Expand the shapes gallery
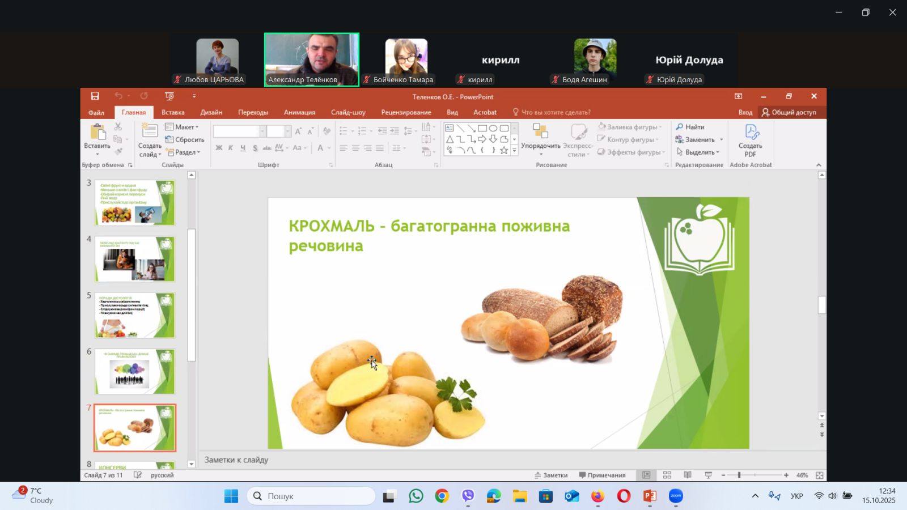907x510 pixels. (x=514, y=151)
